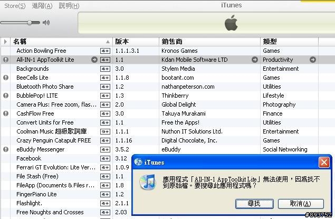Open the 進階 (Advanced) menu
Viewport: 335px width, 219px height.
click(x=42, y=6)
